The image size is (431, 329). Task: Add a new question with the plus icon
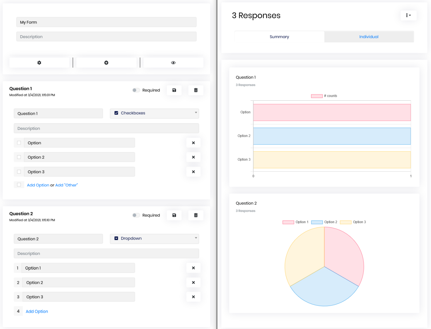pyautogui.click(x=106, y=63)
